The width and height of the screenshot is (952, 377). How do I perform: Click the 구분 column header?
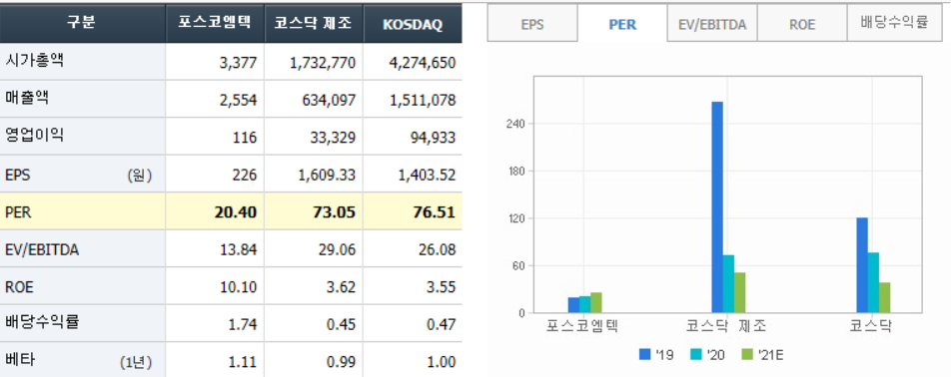coord(82,24)
